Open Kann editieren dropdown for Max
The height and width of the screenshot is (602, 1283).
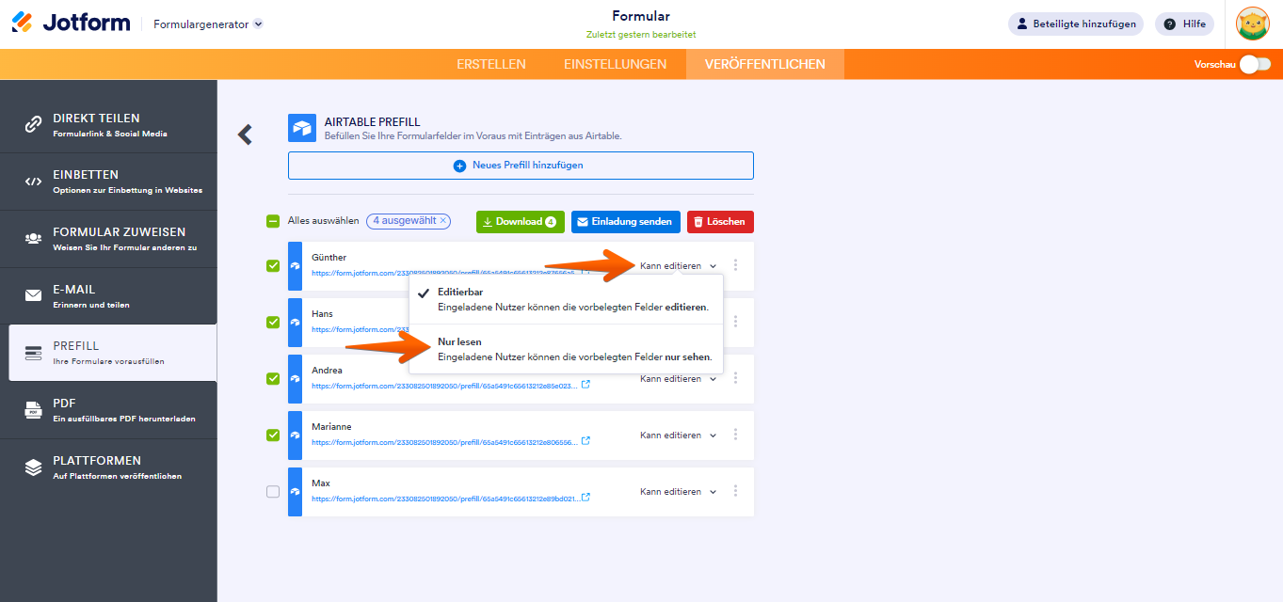point(678,492)
